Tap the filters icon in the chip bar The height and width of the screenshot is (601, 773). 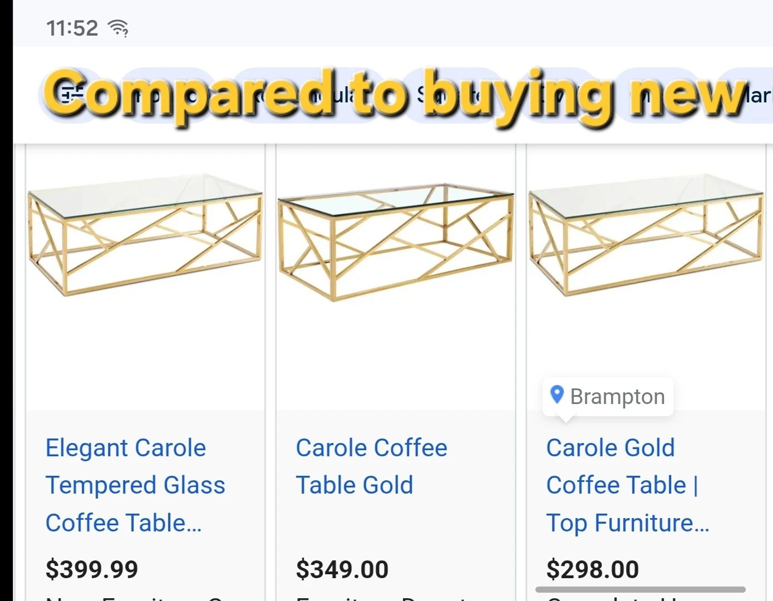pos(70,95)
